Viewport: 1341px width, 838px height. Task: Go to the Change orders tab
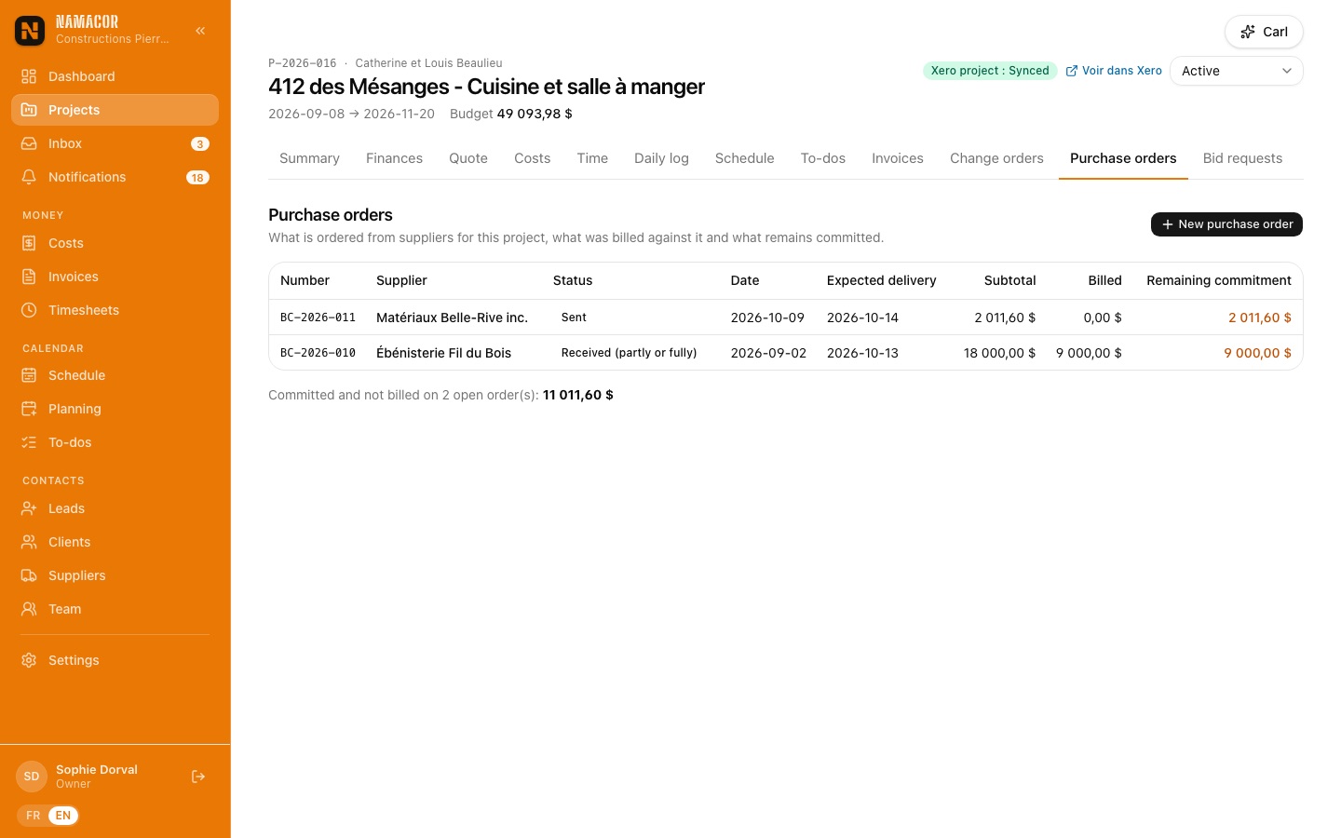pyautogui.click(x=996, y=158)
